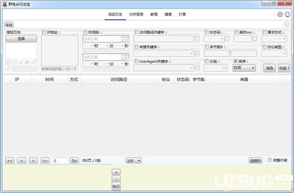This screenshot has width=294, height=193.
Task: Enable the IP地址 filter checkbox
Action: (44, 32)
